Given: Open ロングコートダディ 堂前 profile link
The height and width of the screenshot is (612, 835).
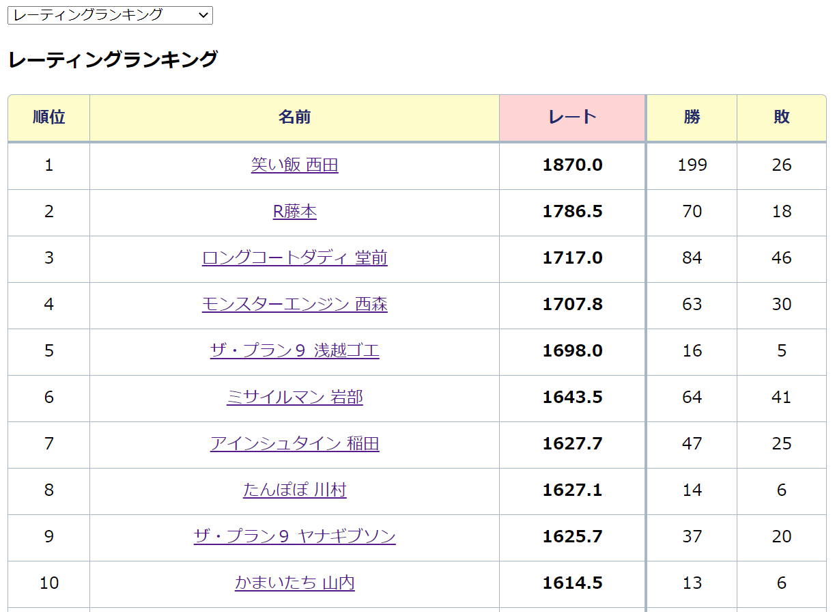Looking at the screenshot, I should (x=294, y=258).
